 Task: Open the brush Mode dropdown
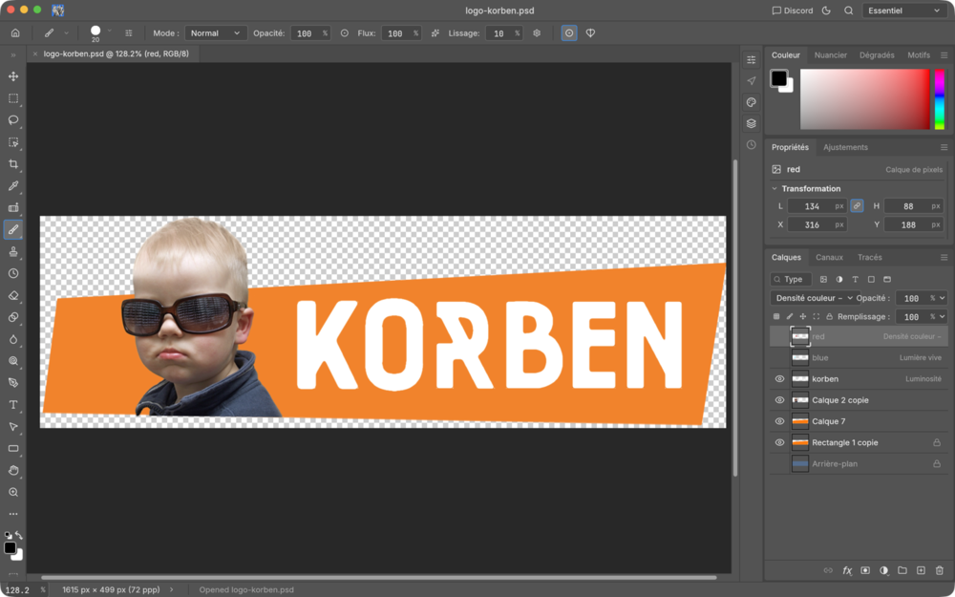click(x=216, y=33)
